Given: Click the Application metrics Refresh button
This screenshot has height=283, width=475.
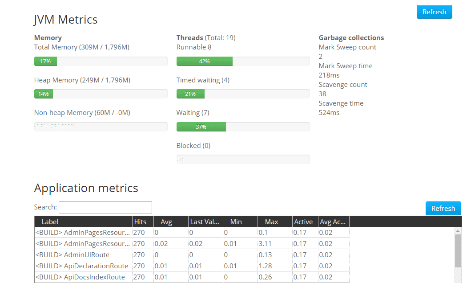Looking at the screenshot, I should coord(443,208).
